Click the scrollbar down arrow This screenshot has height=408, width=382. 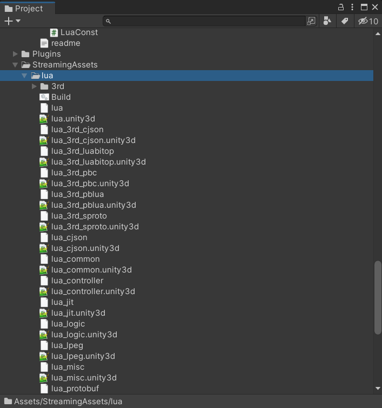tap(378, 389)
